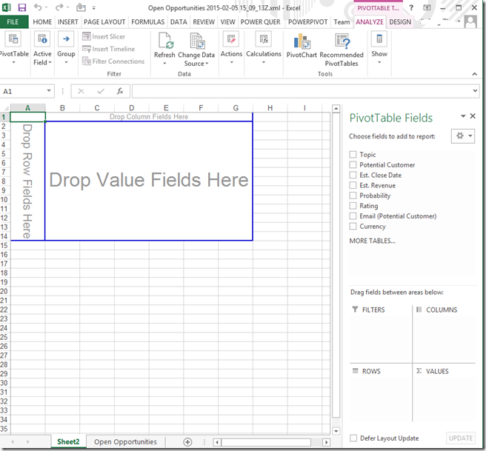Click the horizontal scrollbar right arrow

[326, 442]
